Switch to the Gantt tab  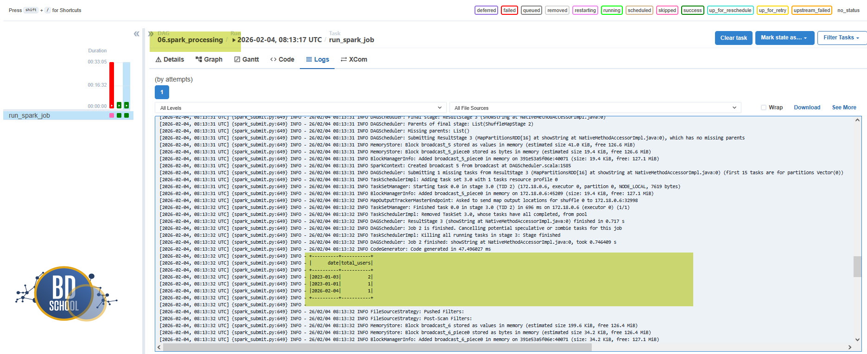(x=247, y=59)
